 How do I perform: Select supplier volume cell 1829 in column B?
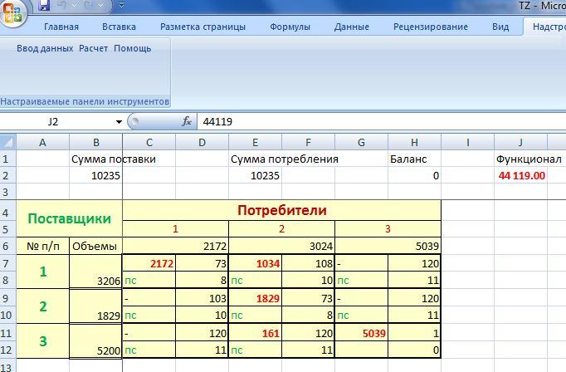click(x=95, y=306)
